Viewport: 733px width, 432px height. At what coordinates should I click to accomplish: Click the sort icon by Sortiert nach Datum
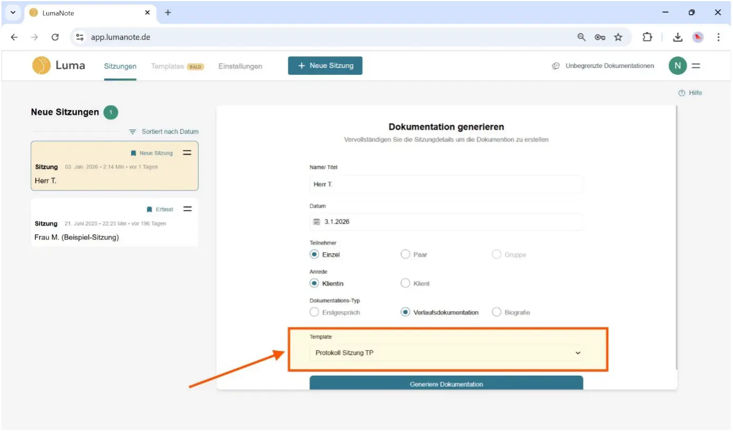(x=133, y=132)
